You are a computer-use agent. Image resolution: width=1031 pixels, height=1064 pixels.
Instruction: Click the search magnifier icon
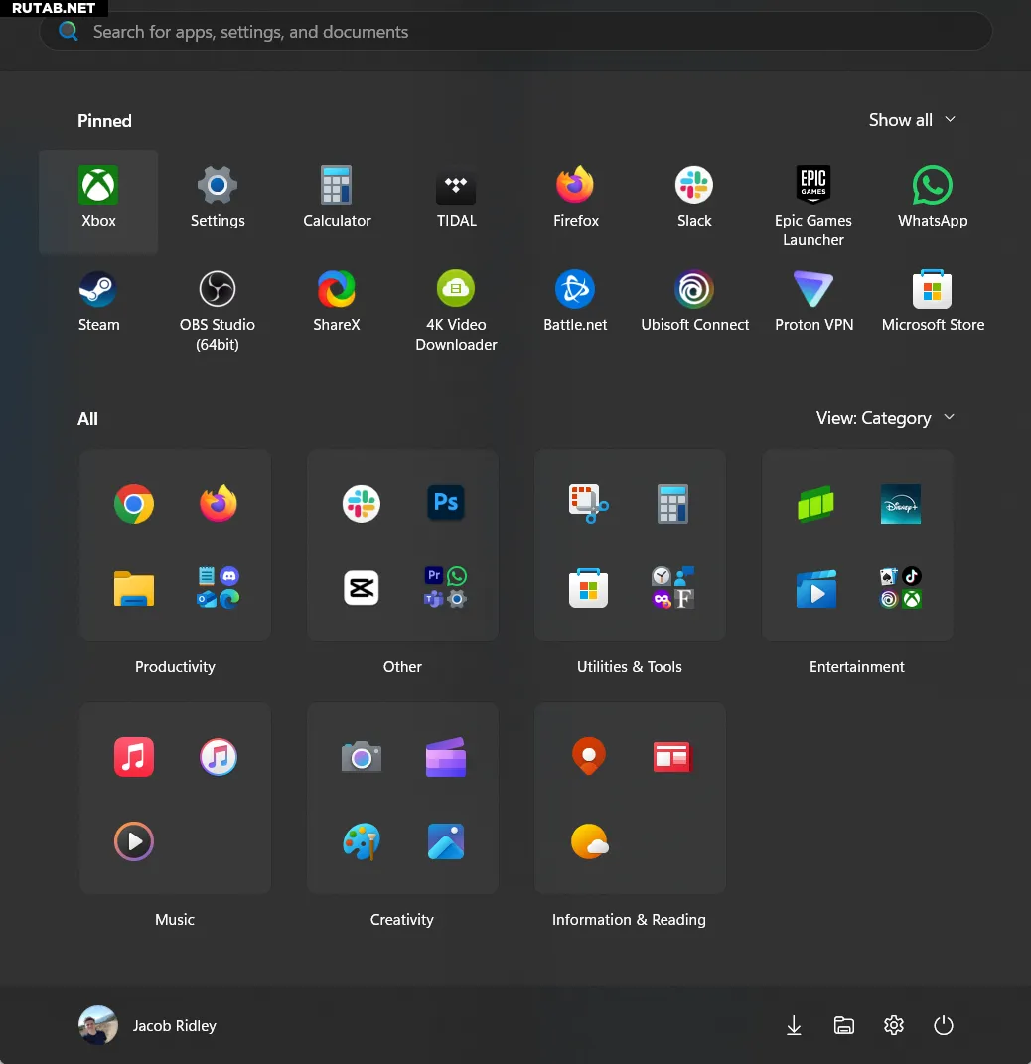[x=68, y=31]
